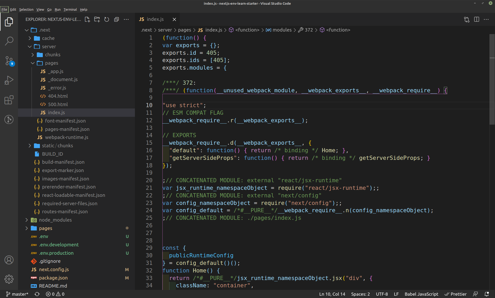Create a new folder in Explorer
The height and width of the screenshot is (298, 495).
97,20
